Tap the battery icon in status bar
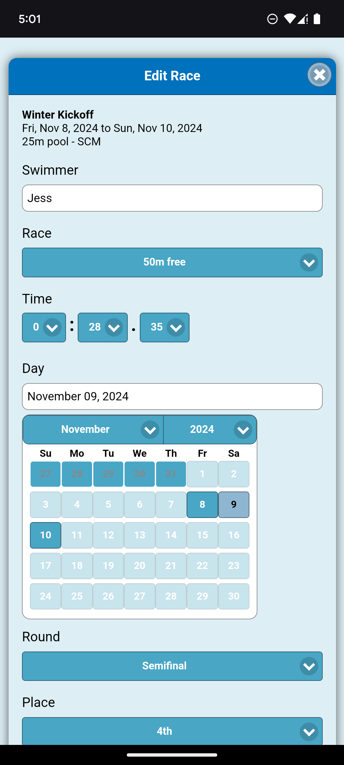The height and width of the screenshot is (765, 344). 317,19
